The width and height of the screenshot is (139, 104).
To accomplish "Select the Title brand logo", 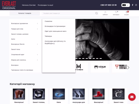I will point(121,67).
